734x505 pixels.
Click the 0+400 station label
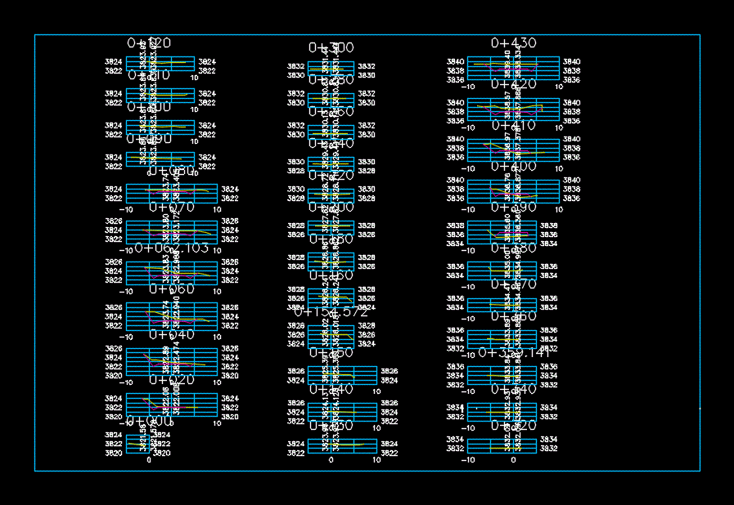tap(514, 166)
